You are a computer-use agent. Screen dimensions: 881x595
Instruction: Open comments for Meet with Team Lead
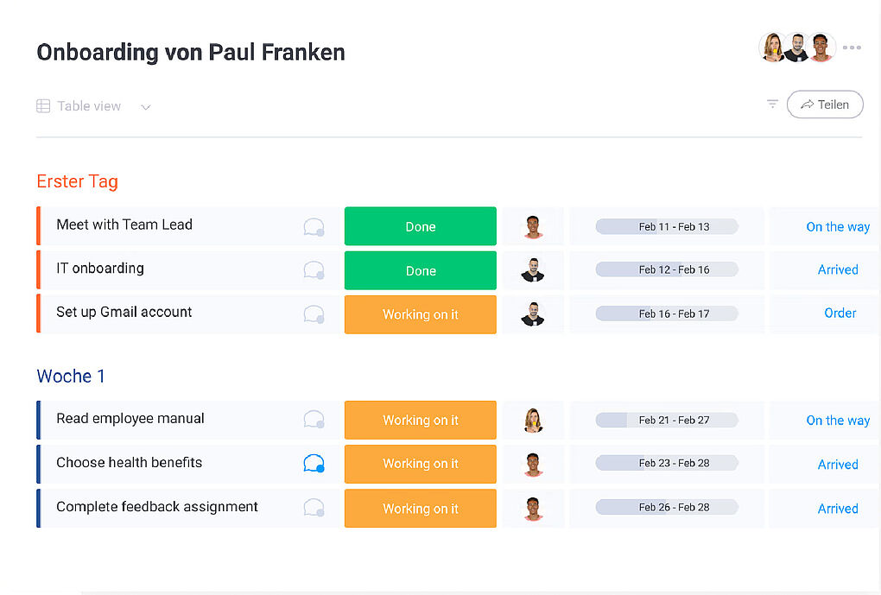[x=314, y=227]
